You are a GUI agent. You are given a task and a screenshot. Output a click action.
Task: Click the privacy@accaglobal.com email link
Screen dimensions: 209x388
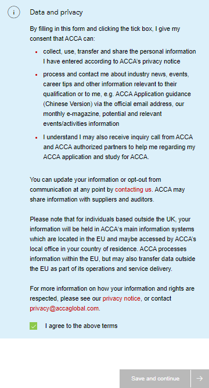[x=64, y=308]
